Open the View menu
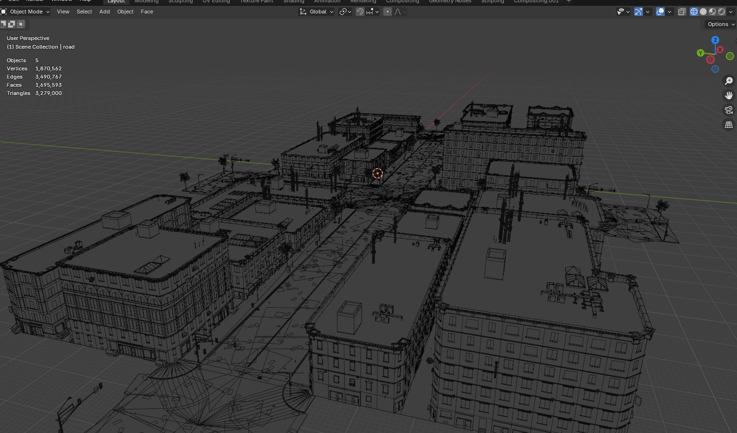Image resolution: width=737 pixels, height=433 pixels. 63,12
